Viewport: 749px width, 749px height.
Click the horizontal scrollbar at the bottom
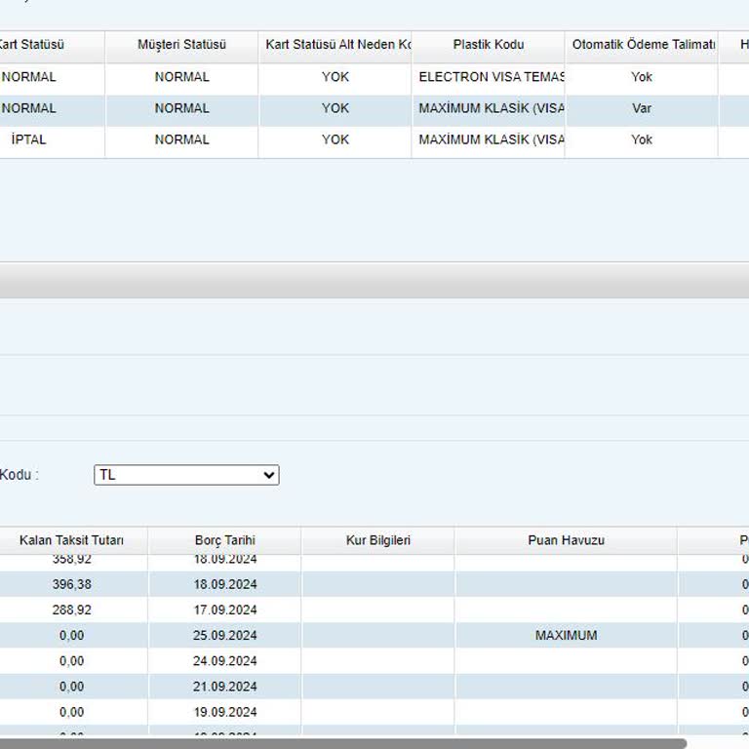[x=341, y=743]
